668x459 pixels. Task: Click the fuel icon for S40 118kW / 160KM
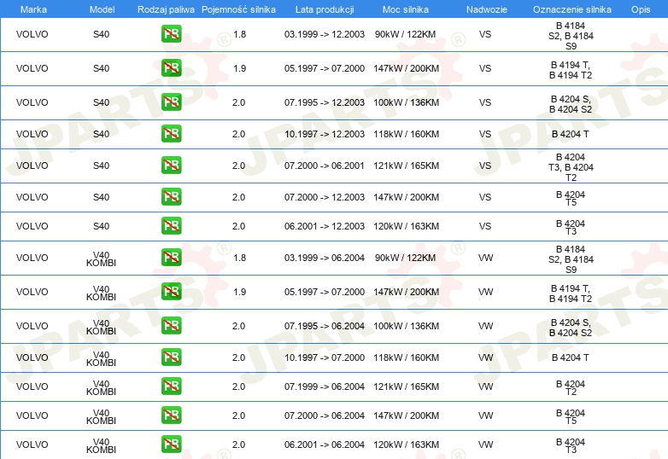(171, 134)
